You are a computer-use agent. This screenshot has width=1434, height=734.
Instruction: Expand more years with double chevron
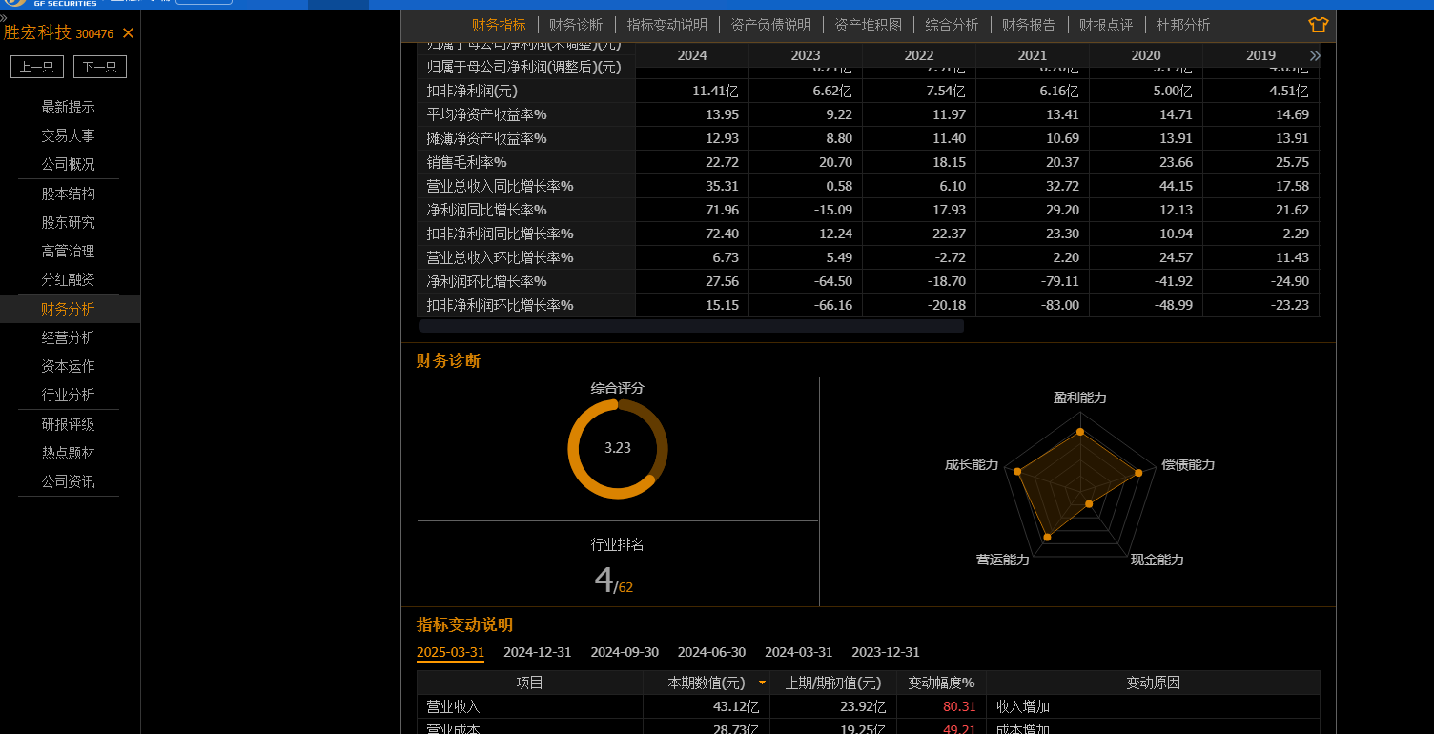(x=1315, y=55)
